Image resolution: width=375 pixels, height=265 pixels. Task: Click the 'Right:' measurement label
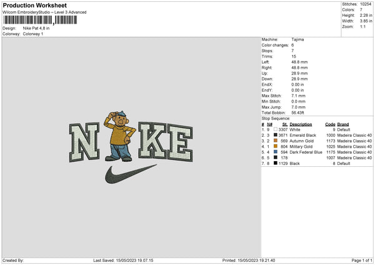[x=266, y=67]
